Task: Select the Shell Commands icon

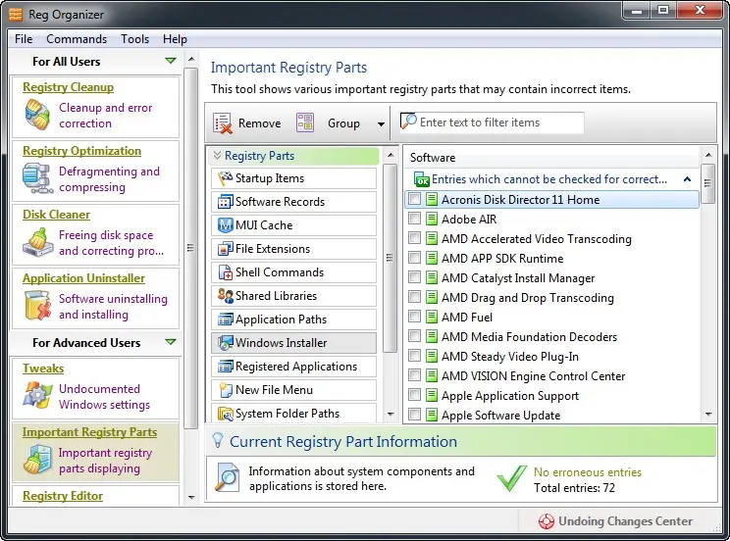Action: click(226, 272)
